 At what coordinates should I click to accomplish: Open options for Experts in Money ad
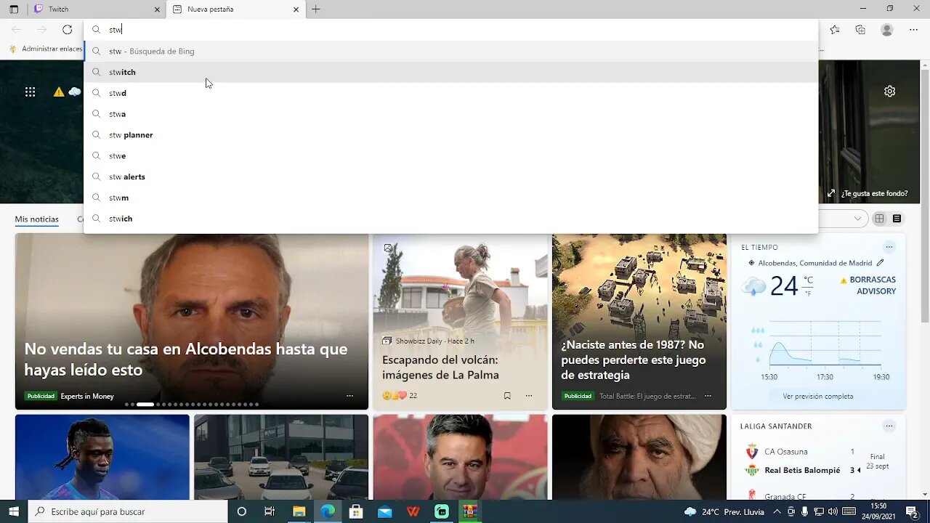pos(349,396)
